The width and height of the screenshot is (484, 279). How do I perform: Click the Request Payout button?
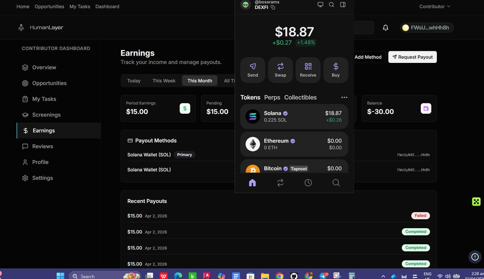pos(412,57)
